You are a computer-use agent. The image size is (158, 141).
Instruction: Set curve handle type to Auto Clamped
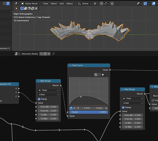(78, 108)
